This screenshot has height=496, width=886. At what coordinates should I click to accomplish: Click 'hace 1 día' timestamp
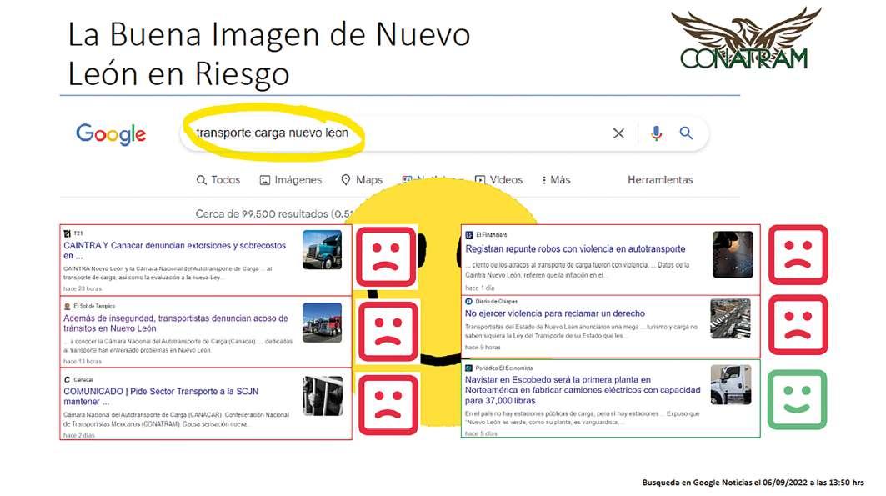coord(480,288)
